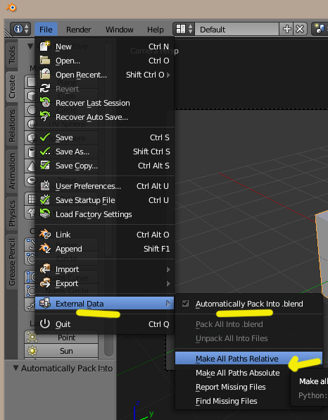The height and width of the screenshot is (420, 328).
Task: Add a Sun lamp from Create panel
Action: pos(61,351)
